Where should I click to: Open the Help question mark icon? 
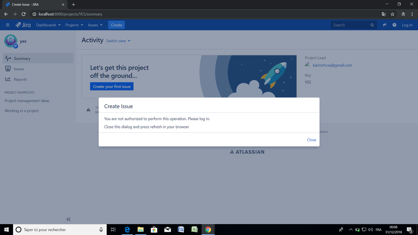[394, 25]
